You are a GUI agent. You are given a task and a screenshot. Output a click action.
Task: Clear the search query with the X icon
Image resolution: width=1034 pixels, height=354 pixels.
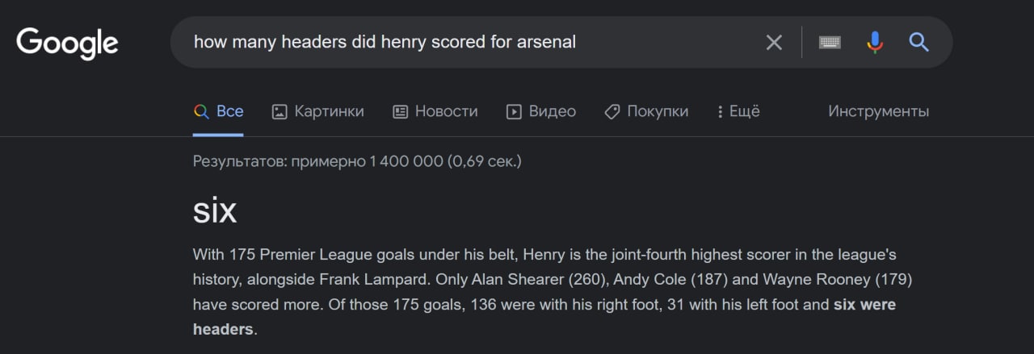coord(774,42)
